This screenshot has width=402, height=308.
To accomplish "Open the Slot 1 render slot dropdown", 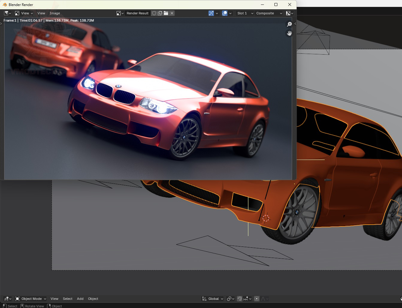I will pos(245,13).
